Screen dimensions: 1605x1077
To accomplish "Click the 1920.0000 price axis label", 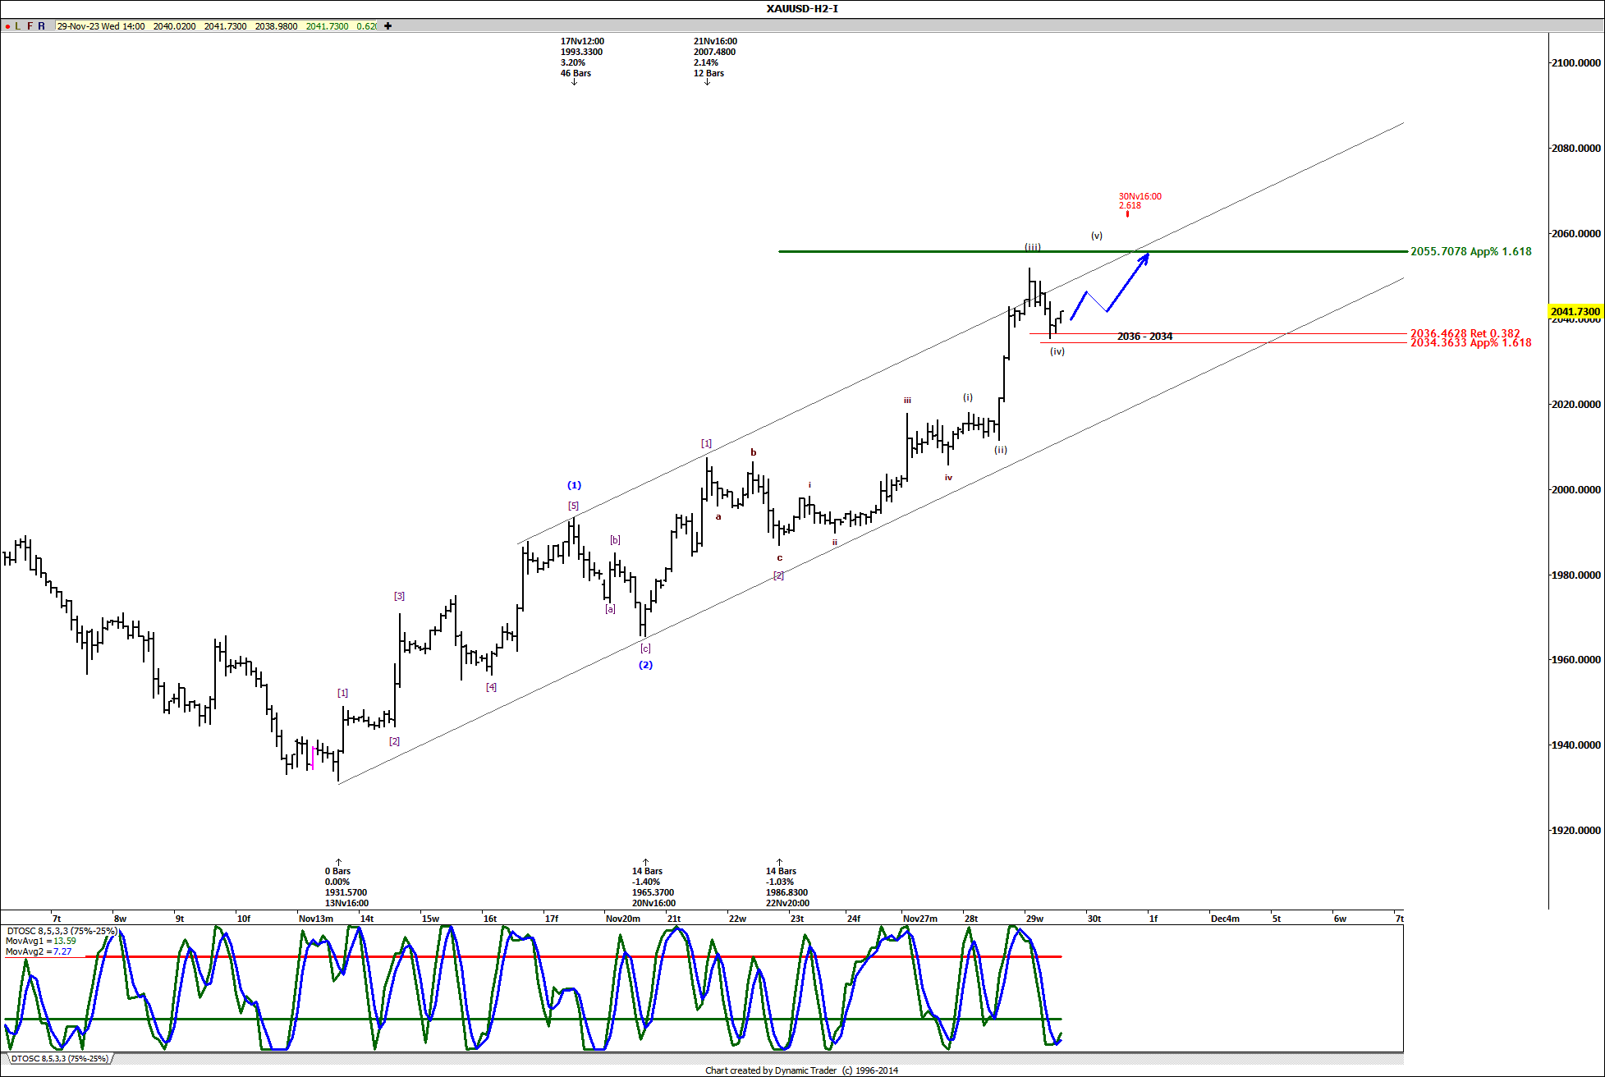I will (x=1576, y=831).
